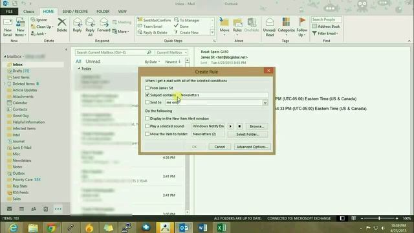414x233 pixels.
Task: Switch to Calendar view in navigation bar
Action: 21,209
